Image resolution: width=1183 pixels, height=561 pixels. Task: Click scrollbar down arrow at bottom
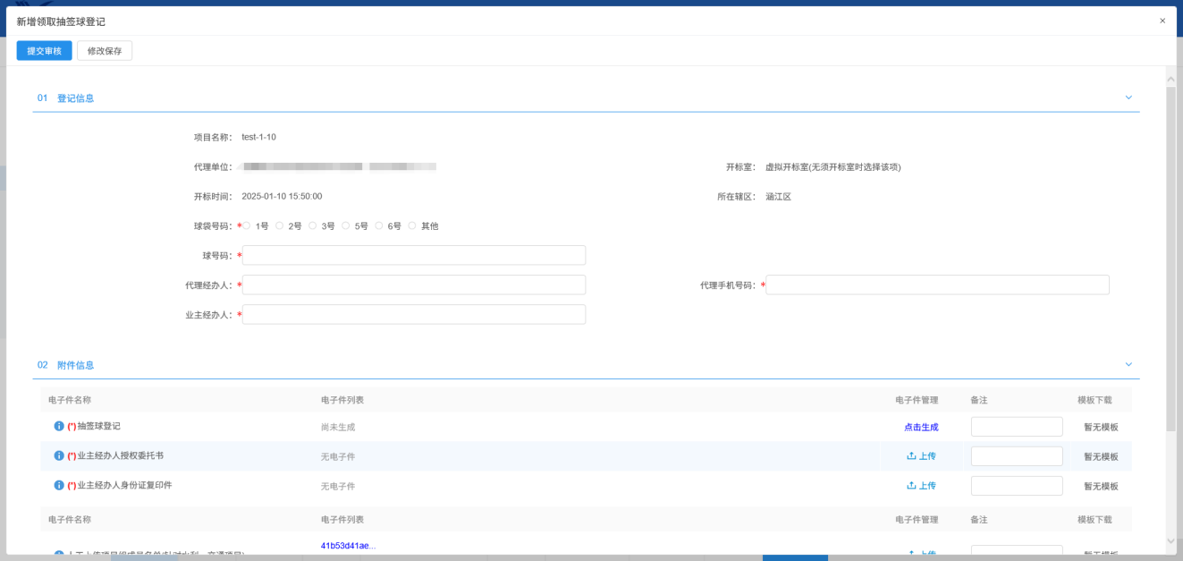point(1170,540)
